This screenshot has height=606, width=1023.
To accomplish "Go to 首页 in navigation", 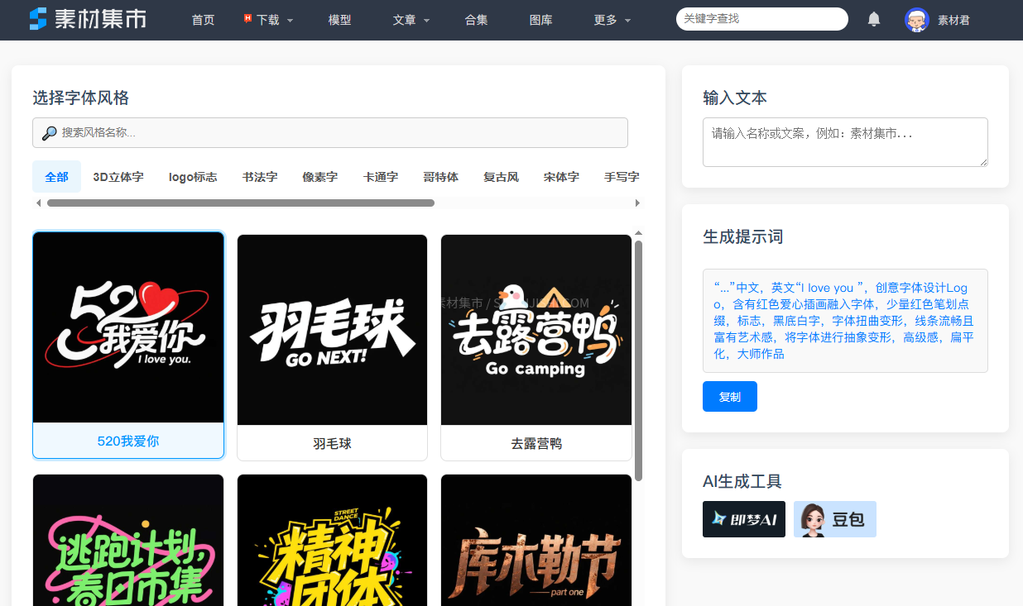I will pos(203,20).
